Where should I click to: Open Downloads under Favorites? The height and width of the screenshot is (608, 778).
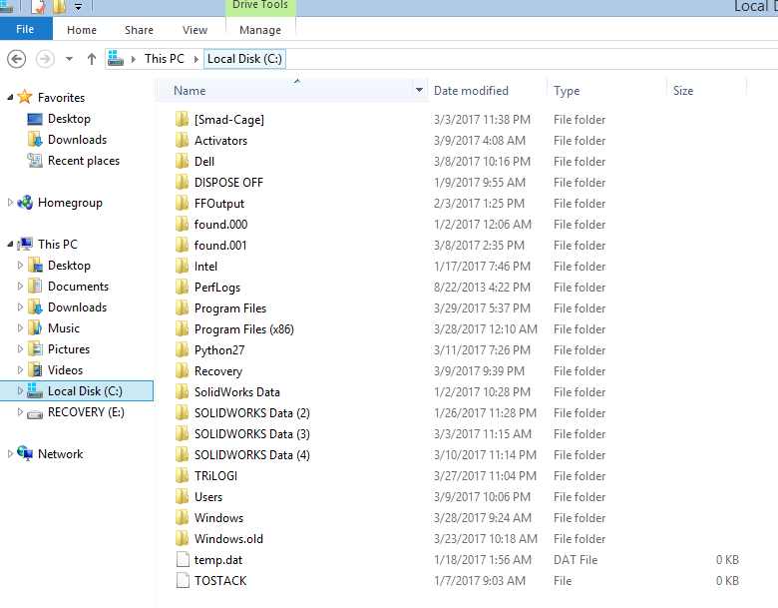77,140
